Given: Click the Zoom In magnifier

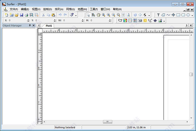Looking at the screenshot, I should pos(108,15).
